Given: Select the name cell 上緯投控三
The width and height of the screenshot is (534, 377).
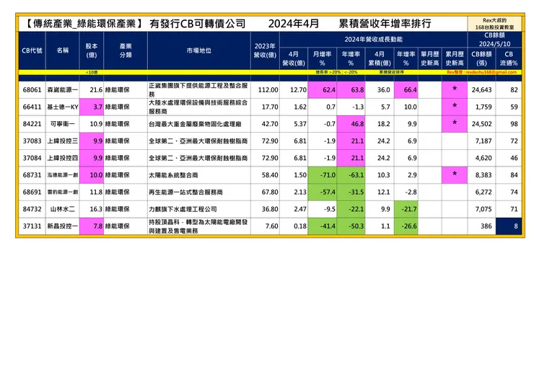Looking at the screenshot, I should coord(63,141).
